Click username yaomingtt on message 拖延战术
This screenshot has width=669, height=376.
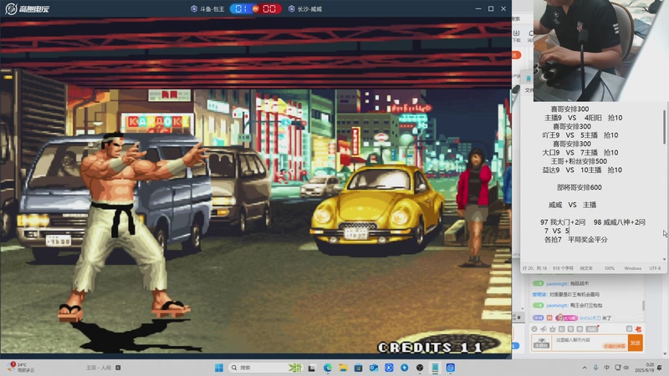pyautogui.click(x=557, y=283)
